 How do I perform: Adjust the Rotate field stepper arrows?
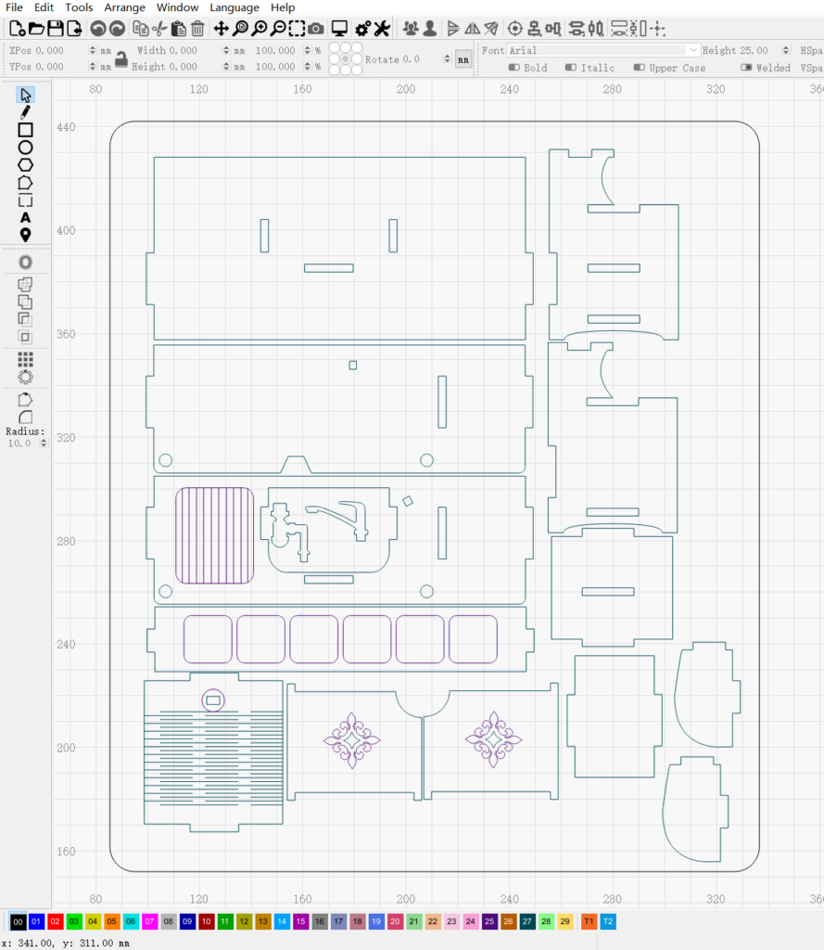point(447,59)
